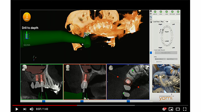Screen dimensions: 201x112
Task: Open the drill Length dropdown
Action: click(x=172, y=59)
